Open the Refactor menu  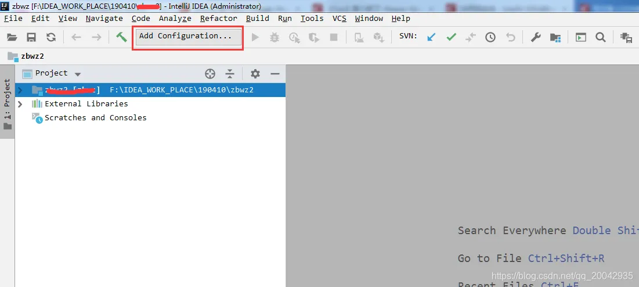[x=219, y=19]
